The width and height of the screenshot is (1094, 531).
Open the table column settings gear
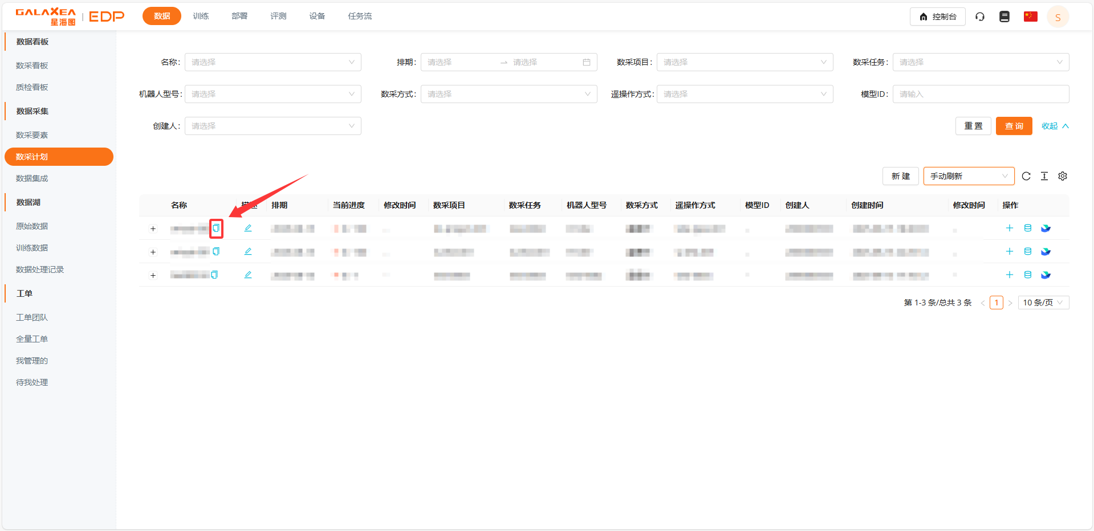click(1063, 176)
